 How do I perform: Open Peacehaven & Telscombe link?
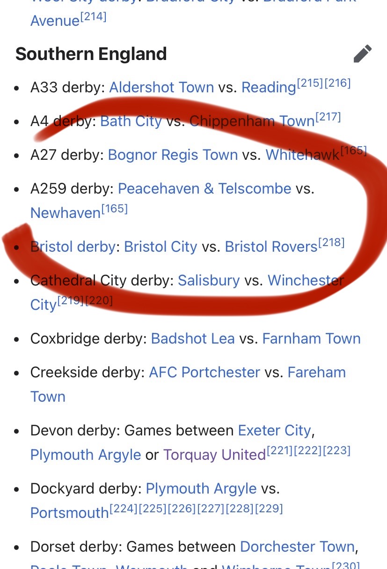tap(204, 188)
